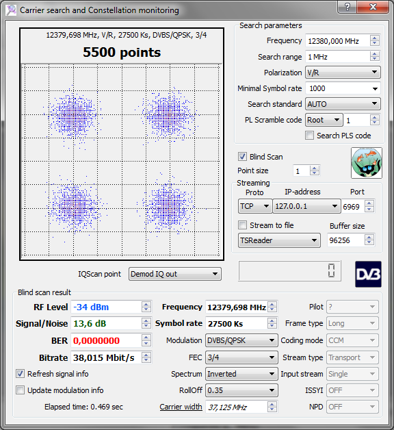
Task: Click the constellation IQ plot area
Action: 122,161
